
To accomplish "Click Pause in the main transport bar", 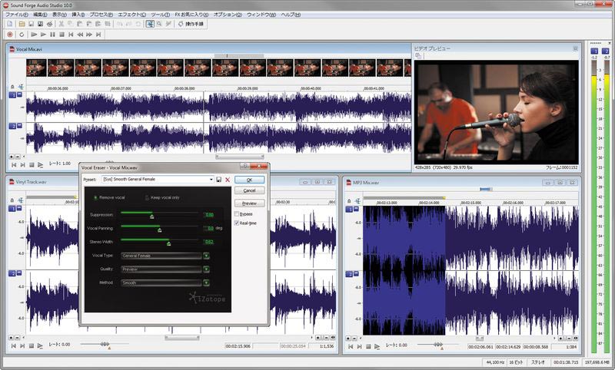I will click(52, 35).
